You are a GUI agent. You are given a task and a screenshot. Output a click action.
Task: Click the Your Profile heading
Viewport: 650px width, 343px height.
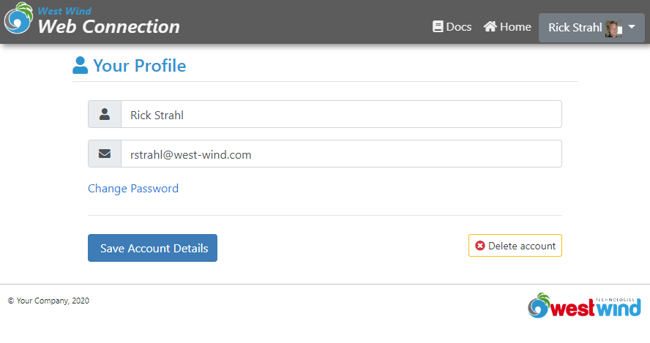click(x=140, y=65)
